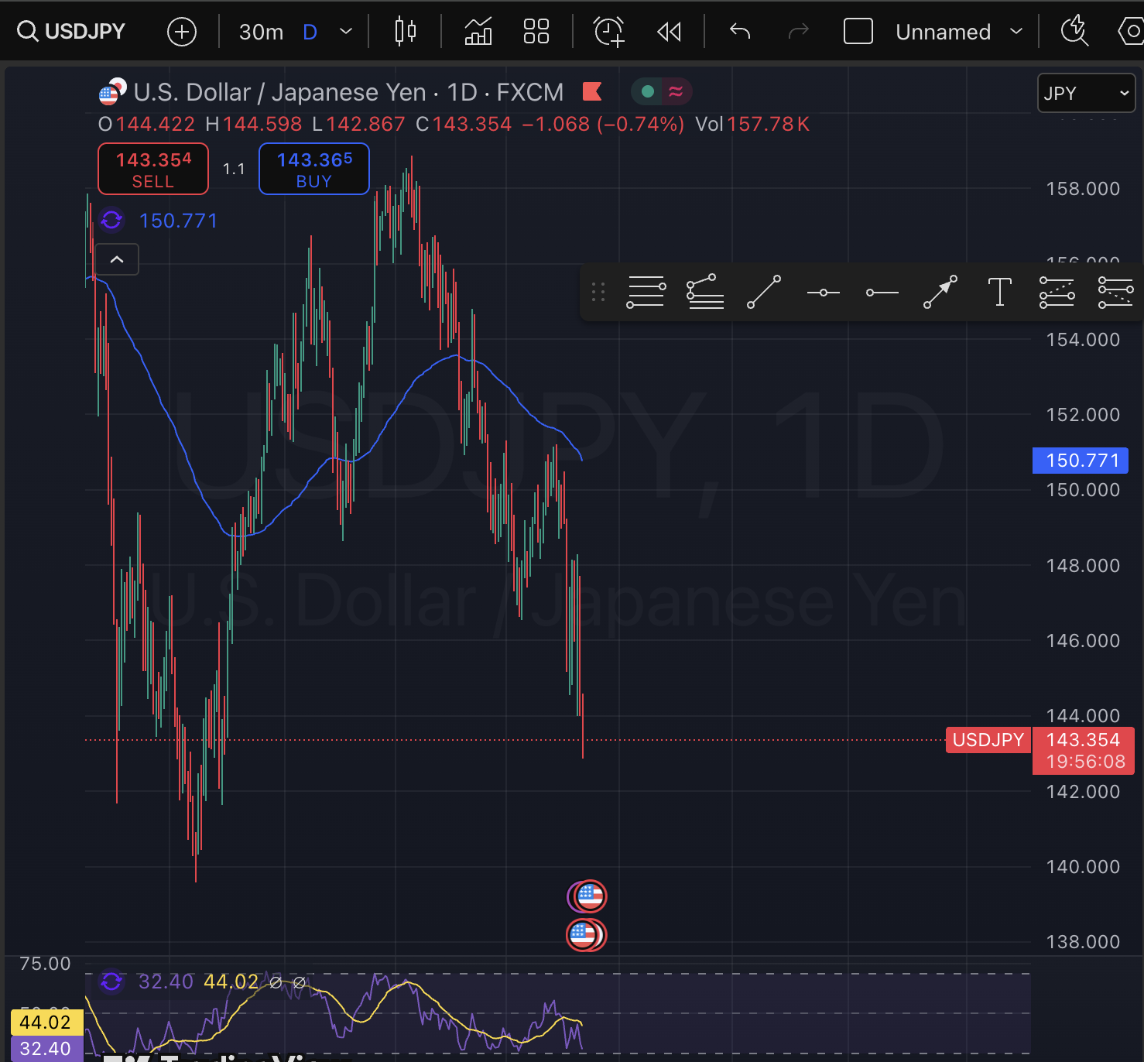Click the 143.354 current price scale label
Image resolution: width=1144 pixels, height=1062 pixels.
click(1083, 740)
